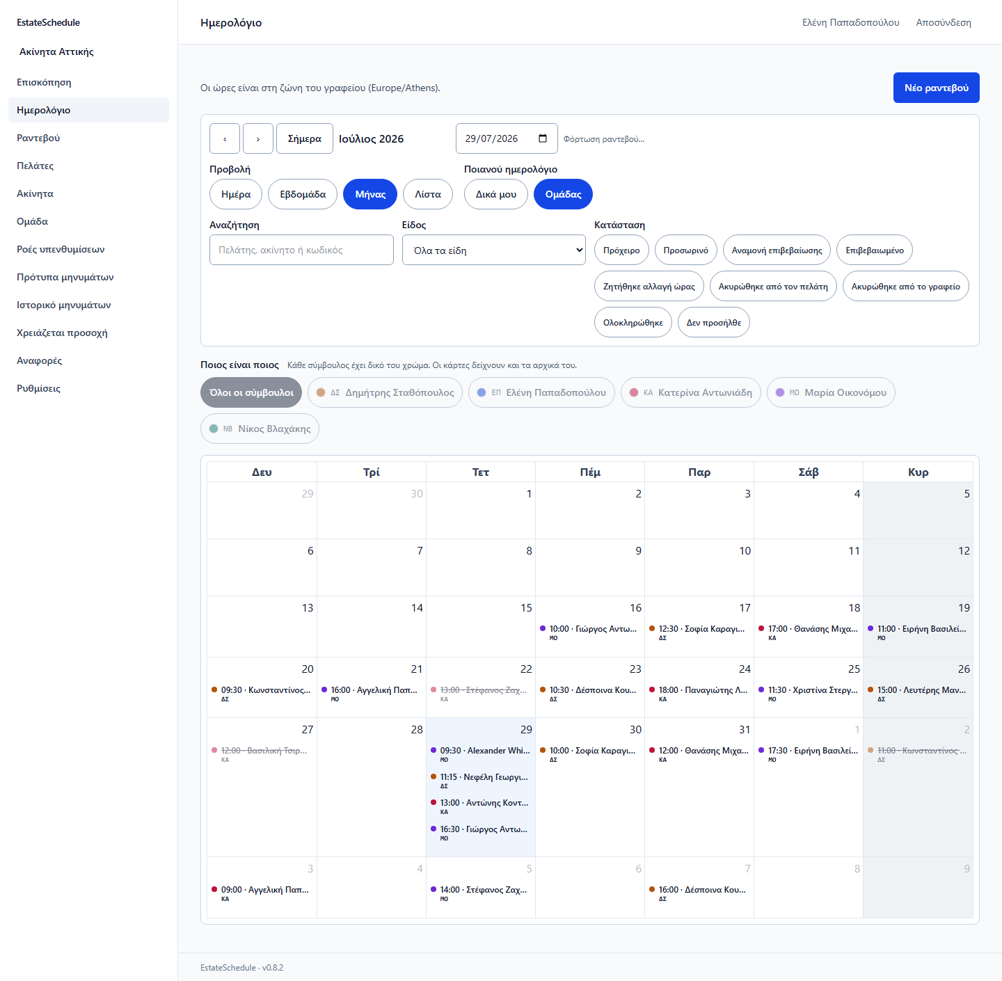Switch view to Εβδομάδα
The height and width of the screenshot is (981, 1002).
pyautogui.click(x=303, y=194)
